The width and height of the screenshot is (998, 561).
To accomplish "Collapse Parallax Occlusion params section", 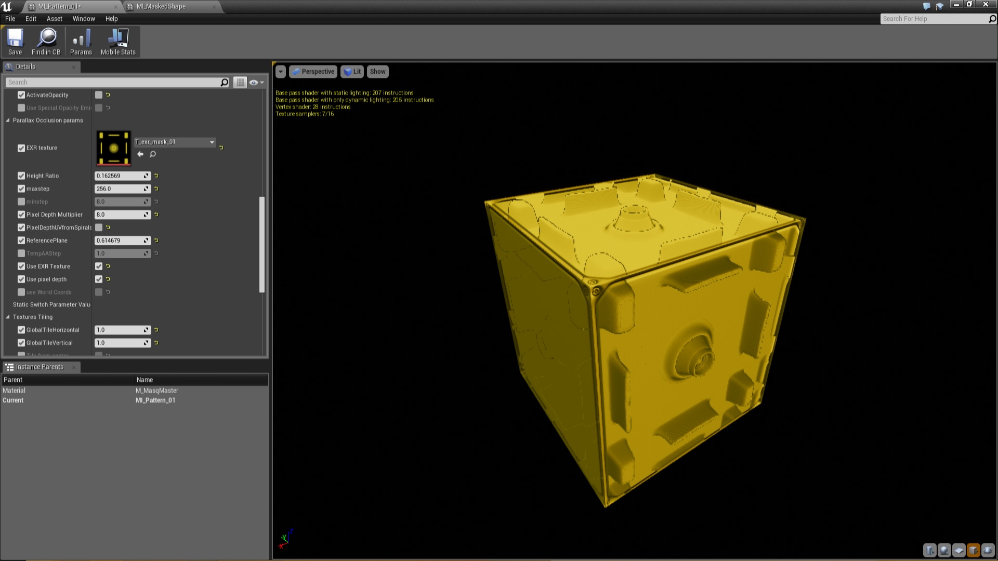I will coord(8,121).
